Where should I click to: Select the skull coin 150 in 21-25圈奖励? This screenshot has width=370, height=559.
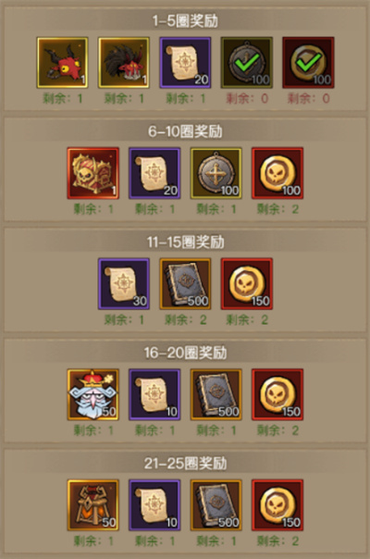pyautogui.click(x=277, y=505)
